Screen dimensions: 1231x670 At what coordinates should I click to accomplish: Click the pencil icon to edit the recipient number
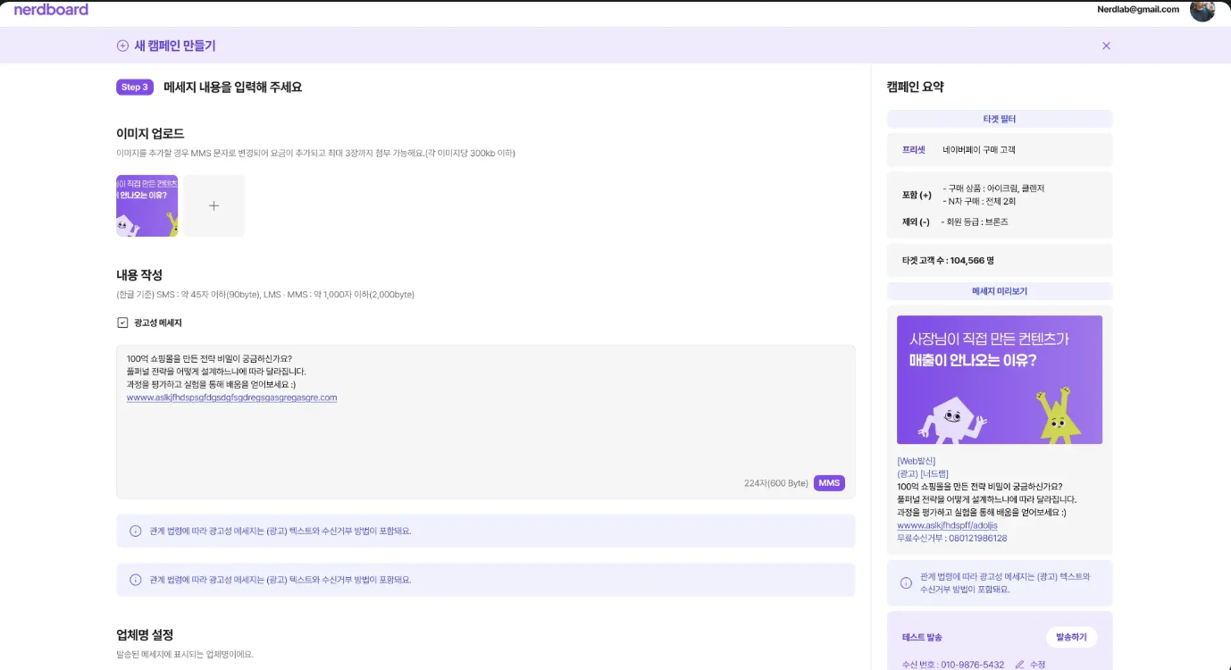click(x=1019, y=665)
